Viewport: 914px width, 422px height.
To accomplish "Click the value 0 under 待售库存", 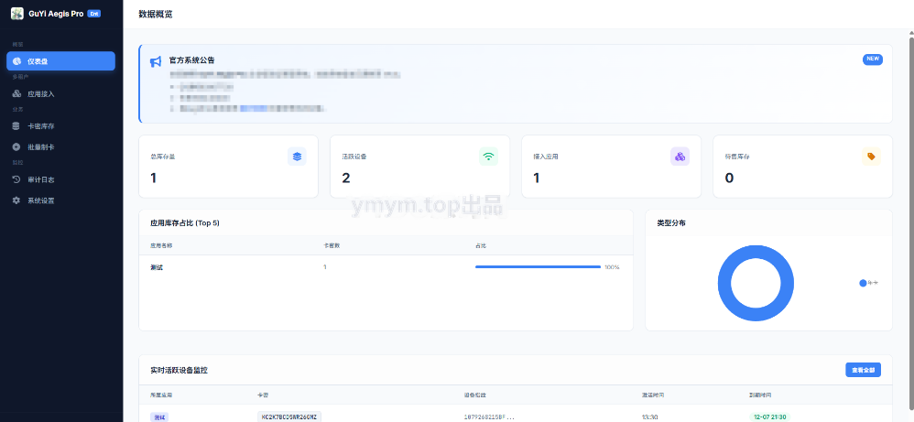I will (729, 178).
